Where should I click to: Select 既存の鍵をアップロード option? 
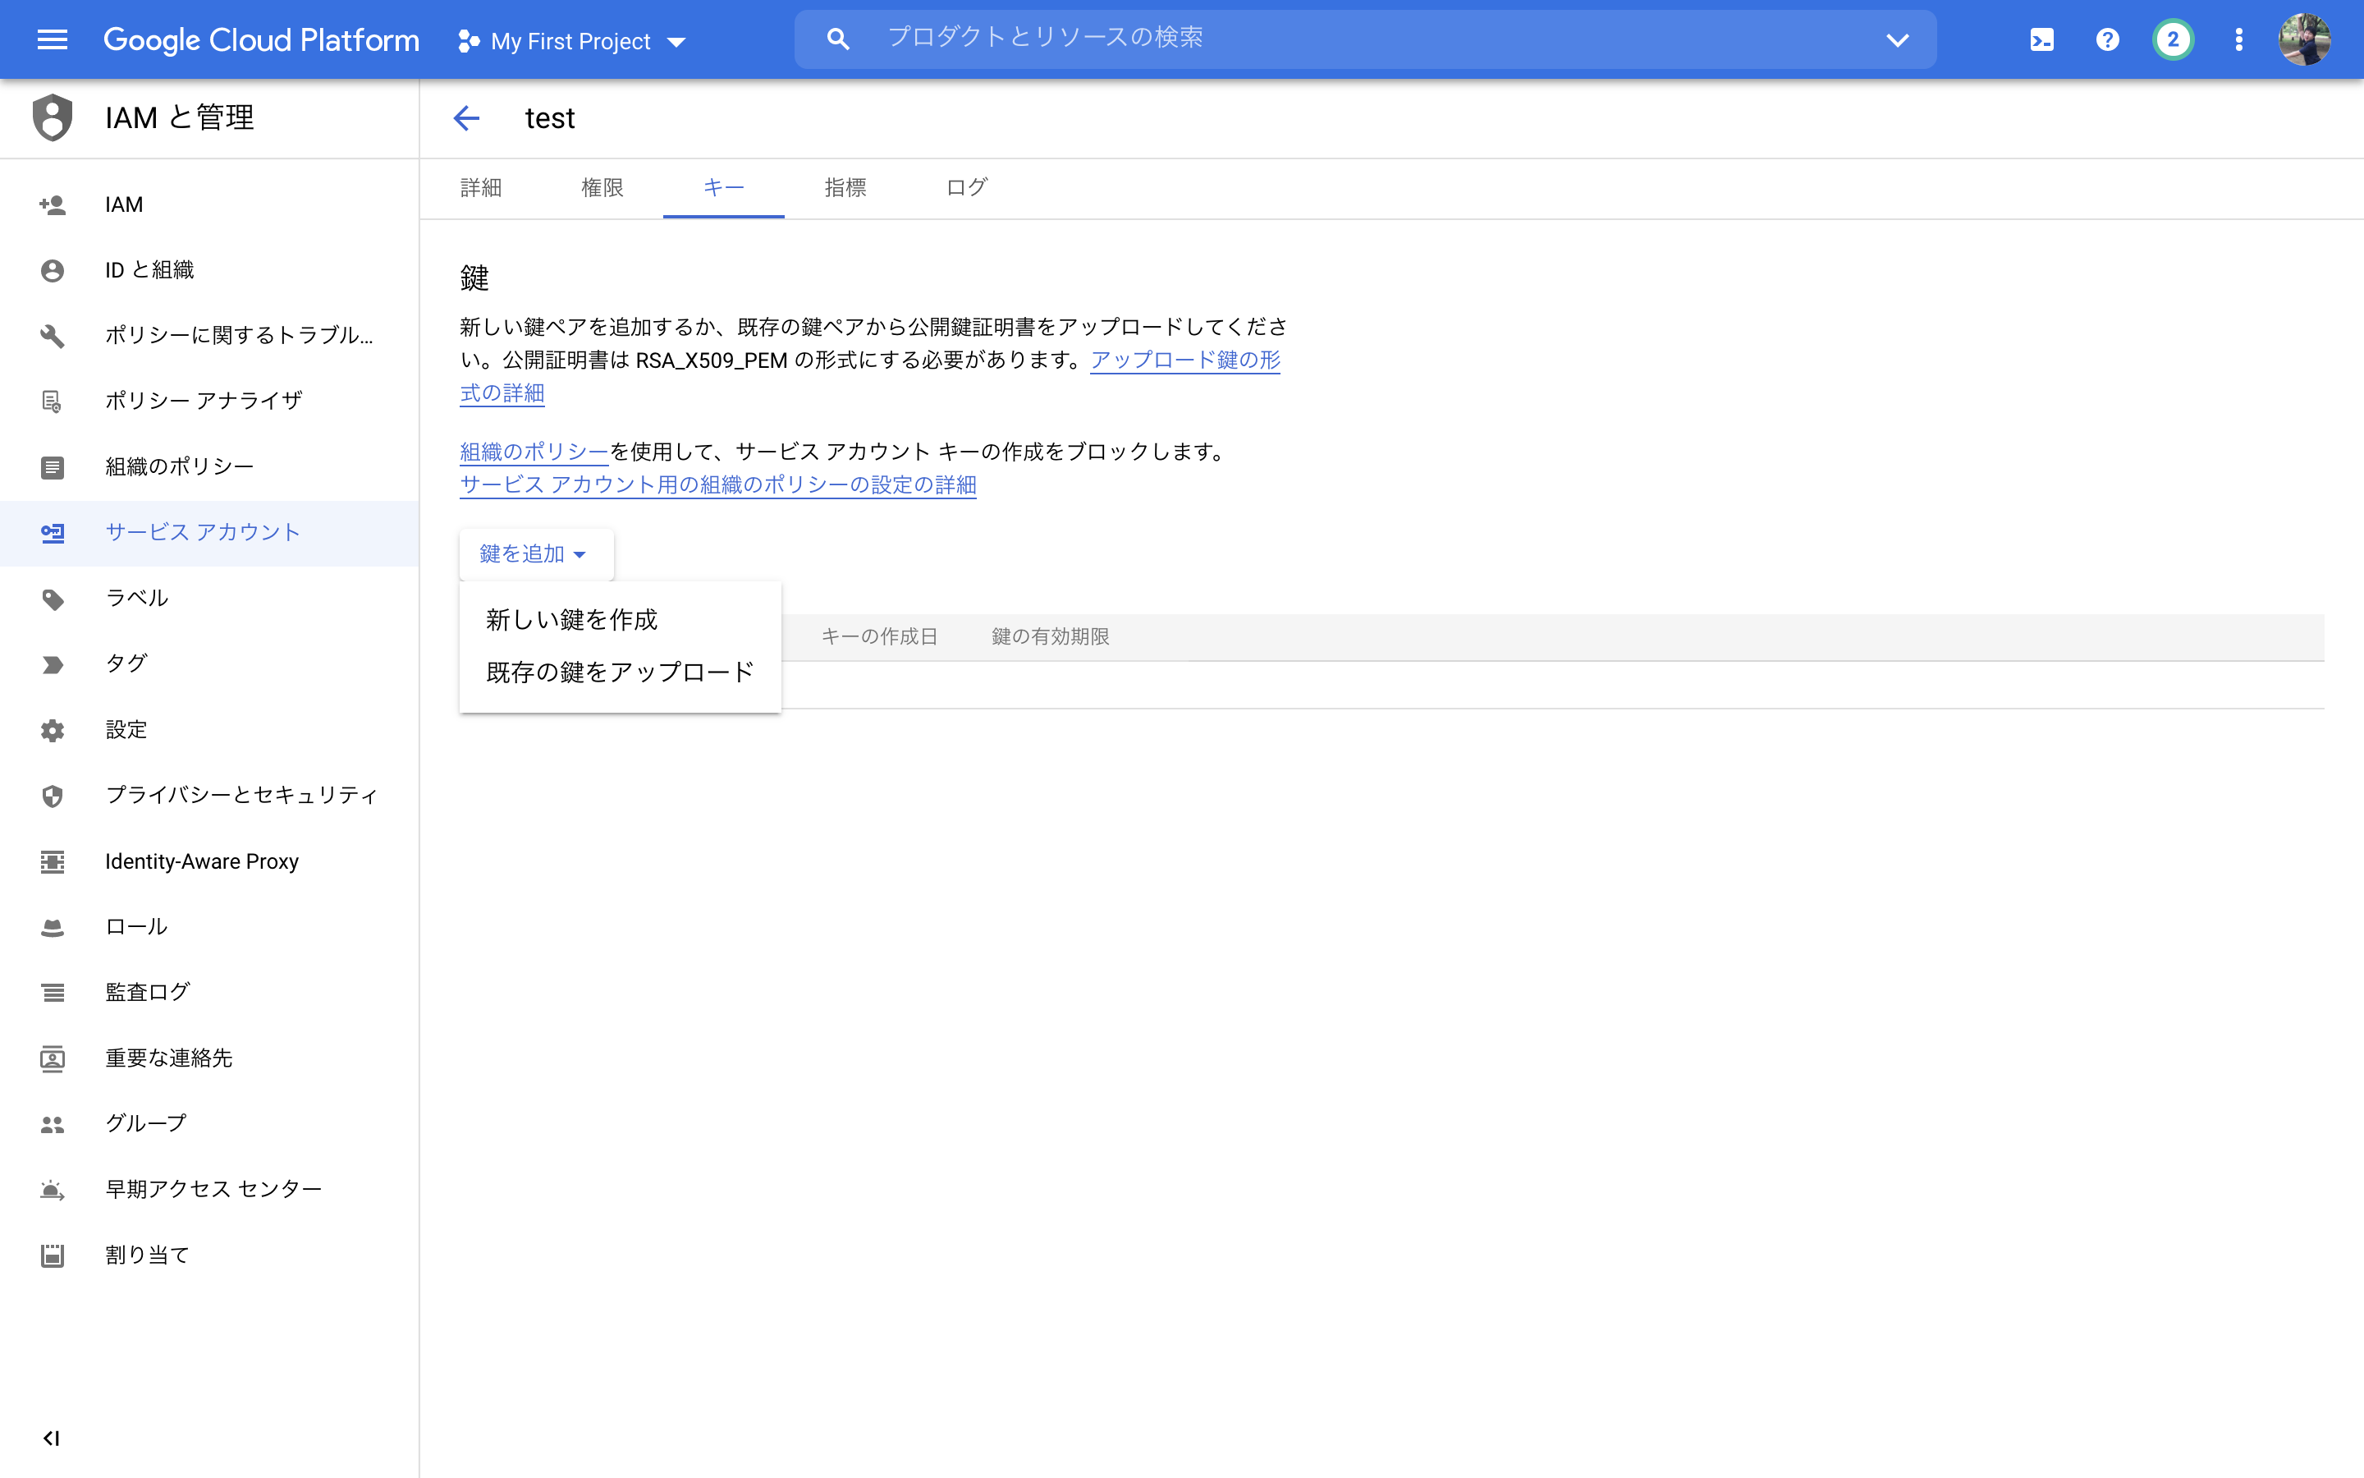(618, 672)
